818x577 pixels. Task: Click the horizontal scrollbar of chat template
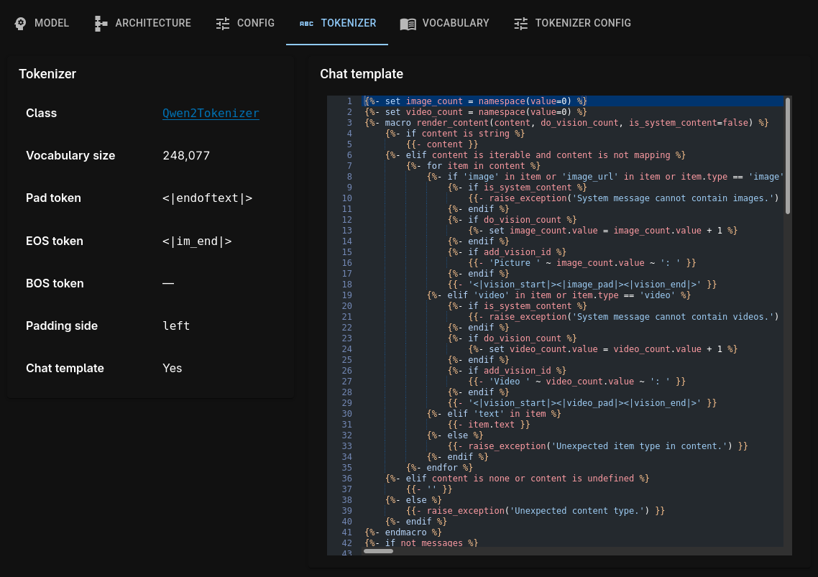coord(378,551)
